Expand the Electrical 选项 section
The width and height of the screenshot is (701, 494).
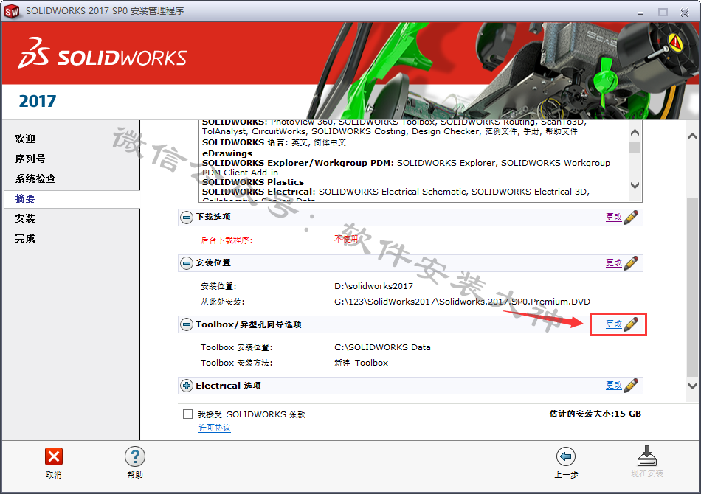[187, 386]
